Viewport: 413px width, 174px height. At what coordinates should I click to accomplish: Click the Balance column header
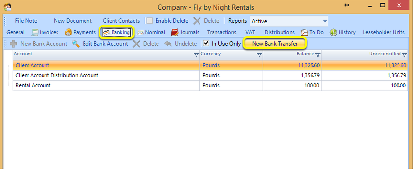[292, 54]
